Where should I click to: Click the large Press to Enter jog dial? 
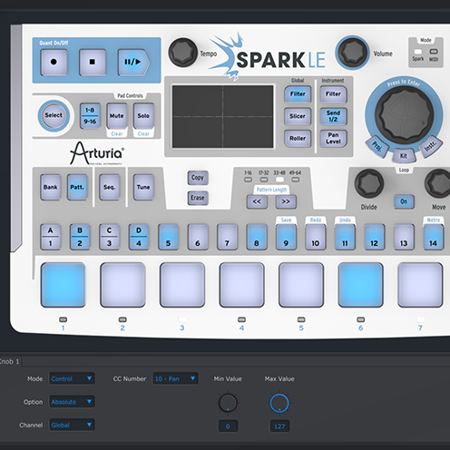pyautogui.click(x=404, y=115)
